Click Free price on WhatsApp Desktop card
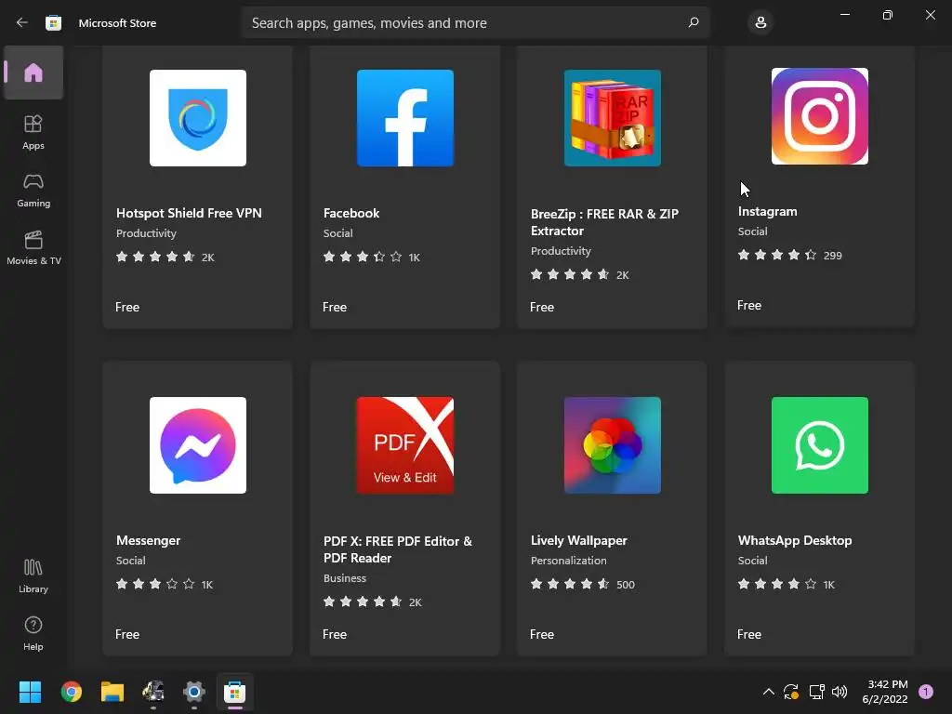952x714 pixels. click(x=749, y=634)
